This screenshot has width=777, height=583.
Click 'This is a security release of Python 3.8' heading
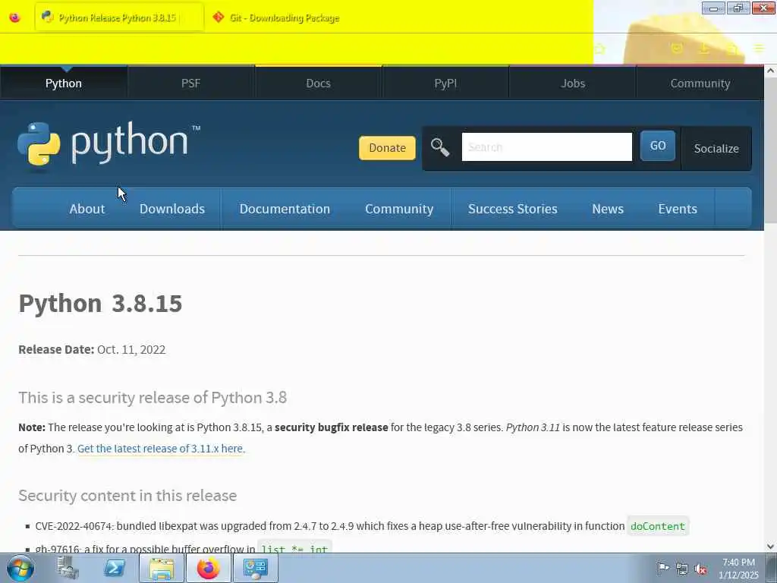click(x=153, y=398)
